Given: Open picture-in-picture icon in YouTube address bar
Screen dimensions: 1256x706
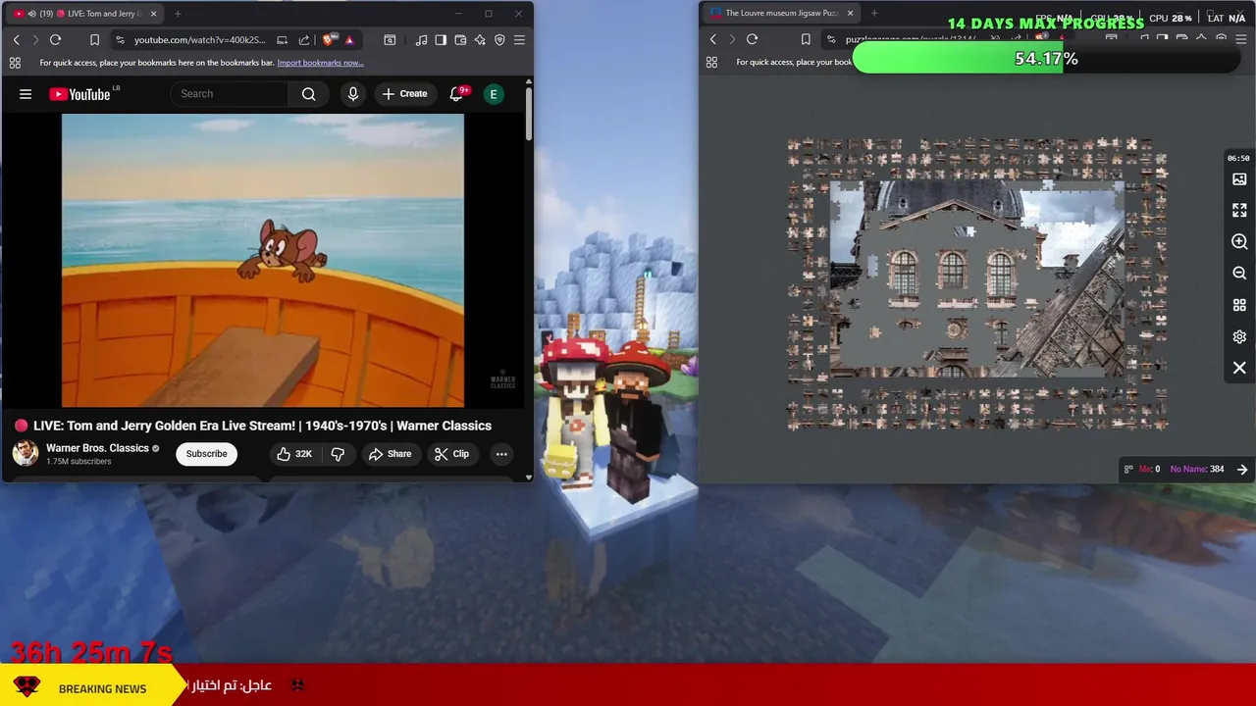Looking at the screenshot, I should click(282, 39).
